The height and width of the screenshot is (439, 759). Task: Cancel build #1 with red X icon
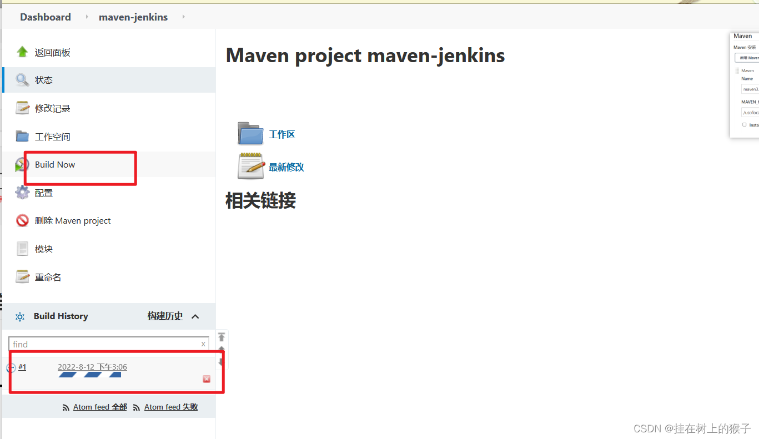pos(207,379)
